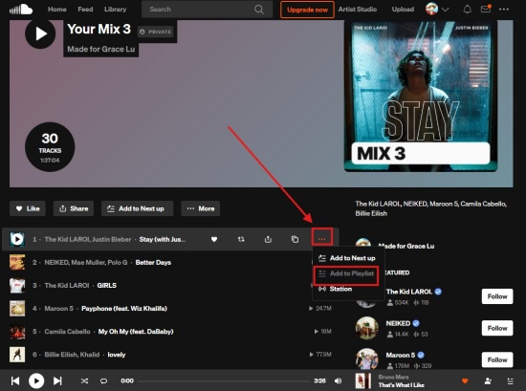Open Maroon 5 artist page
The height and width of the screenshot is (391, 526).
coord(401,355)
